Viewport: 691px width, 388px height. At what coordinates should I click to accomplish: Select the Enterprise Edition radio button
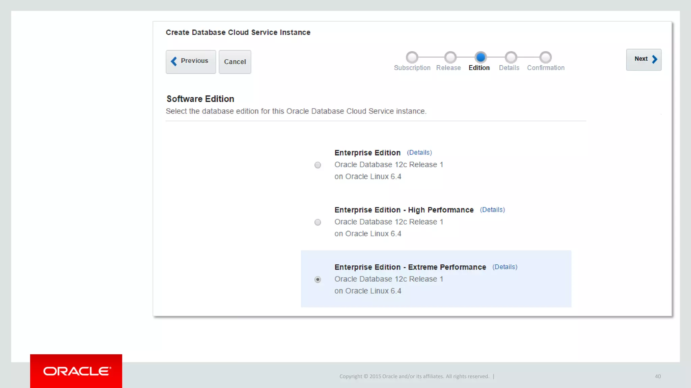(317, 165)
